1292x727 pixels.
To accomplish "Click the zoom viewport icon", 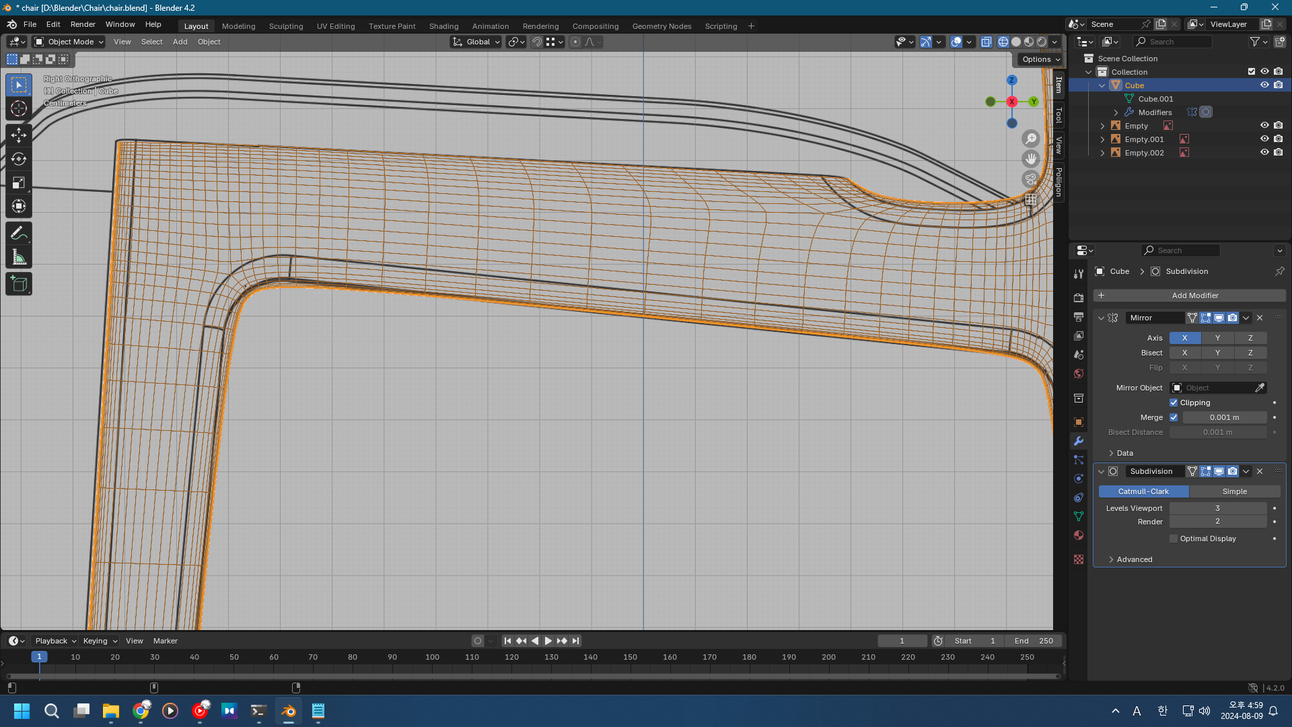I will 1031,139.
